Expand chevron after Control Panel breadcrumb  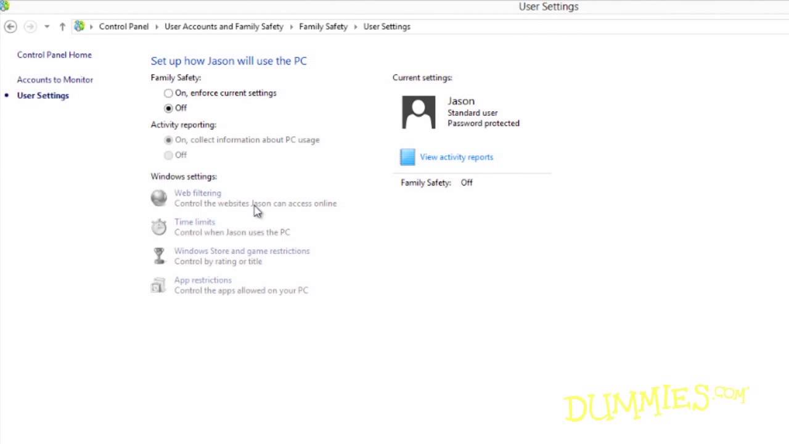[x=157, y=27]
